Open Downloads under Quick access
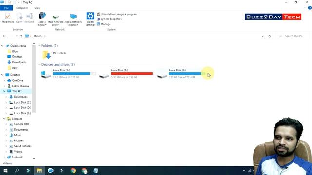Screen dimensions: 312x175 (x=19, y=62)
